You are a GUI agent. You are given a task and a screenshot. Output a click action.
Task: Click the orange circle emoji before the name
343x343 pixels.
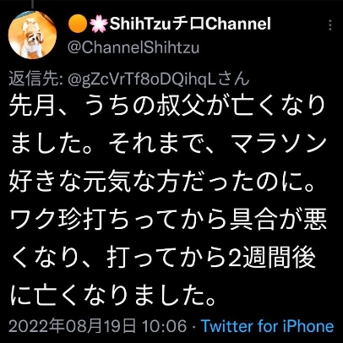78,24
